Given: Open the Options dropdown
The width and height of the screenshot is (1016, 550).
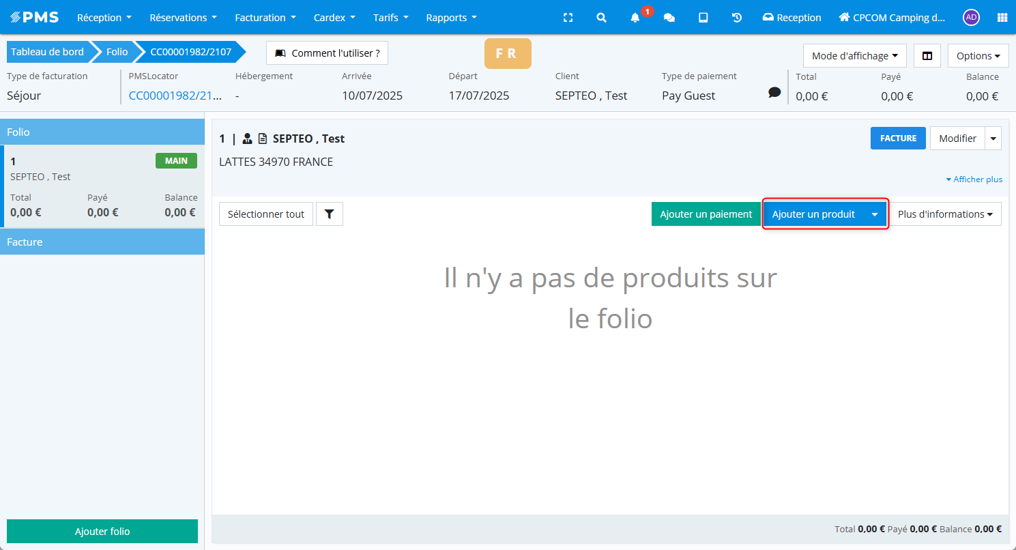Looking at the screenshot, I should [978, 56].
